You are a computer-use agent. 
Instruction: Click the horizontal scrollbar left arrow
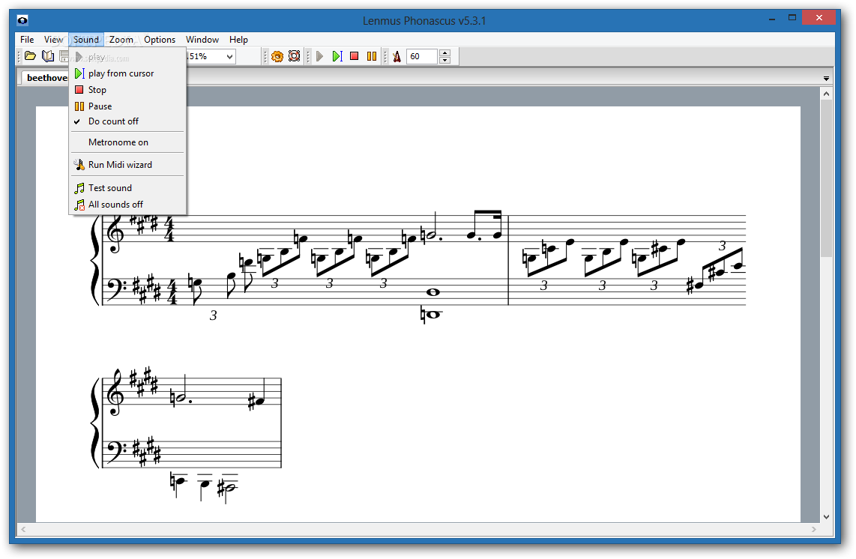tap(23, 529)
